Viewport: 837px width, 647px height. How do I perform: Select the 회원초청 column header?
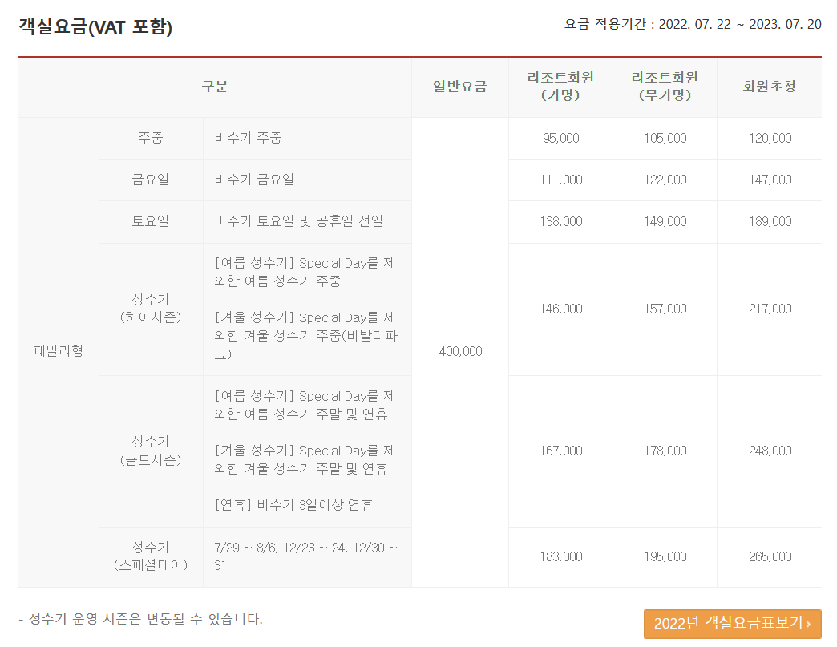coord(769,87)
